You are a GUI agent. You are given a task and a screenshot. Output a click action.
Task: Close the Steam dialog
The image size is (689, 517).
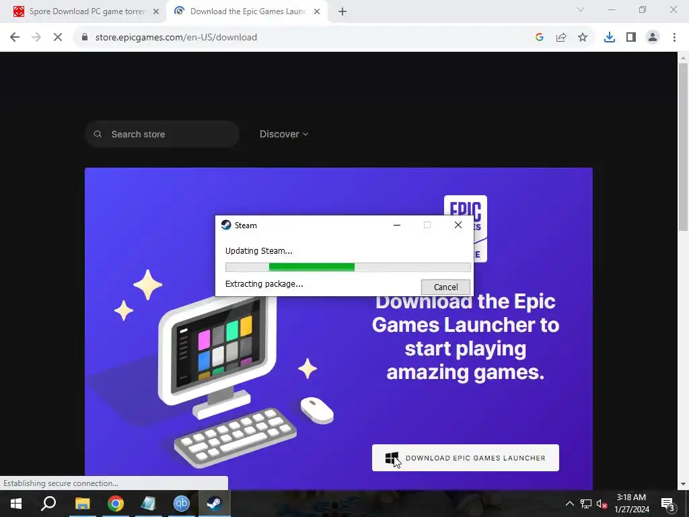(x=458, y=225)
